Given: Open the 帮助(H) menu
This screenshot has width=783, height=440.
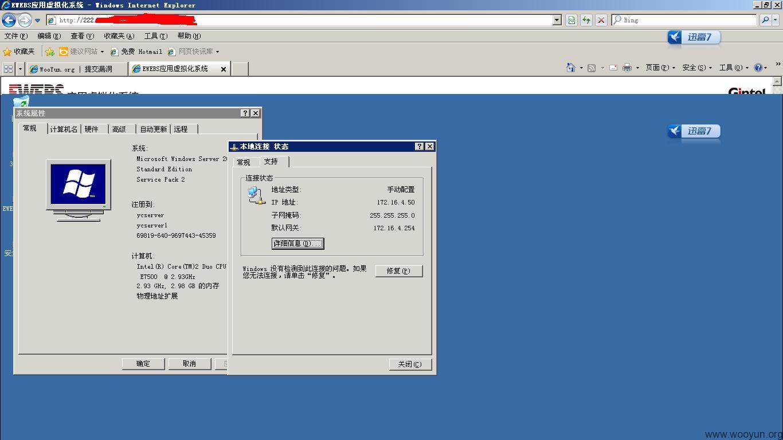Looking at the screenshot, I should 189,36.
